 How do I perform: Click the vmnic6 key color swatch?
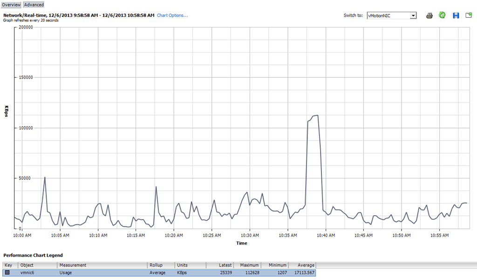click(7, 273)
